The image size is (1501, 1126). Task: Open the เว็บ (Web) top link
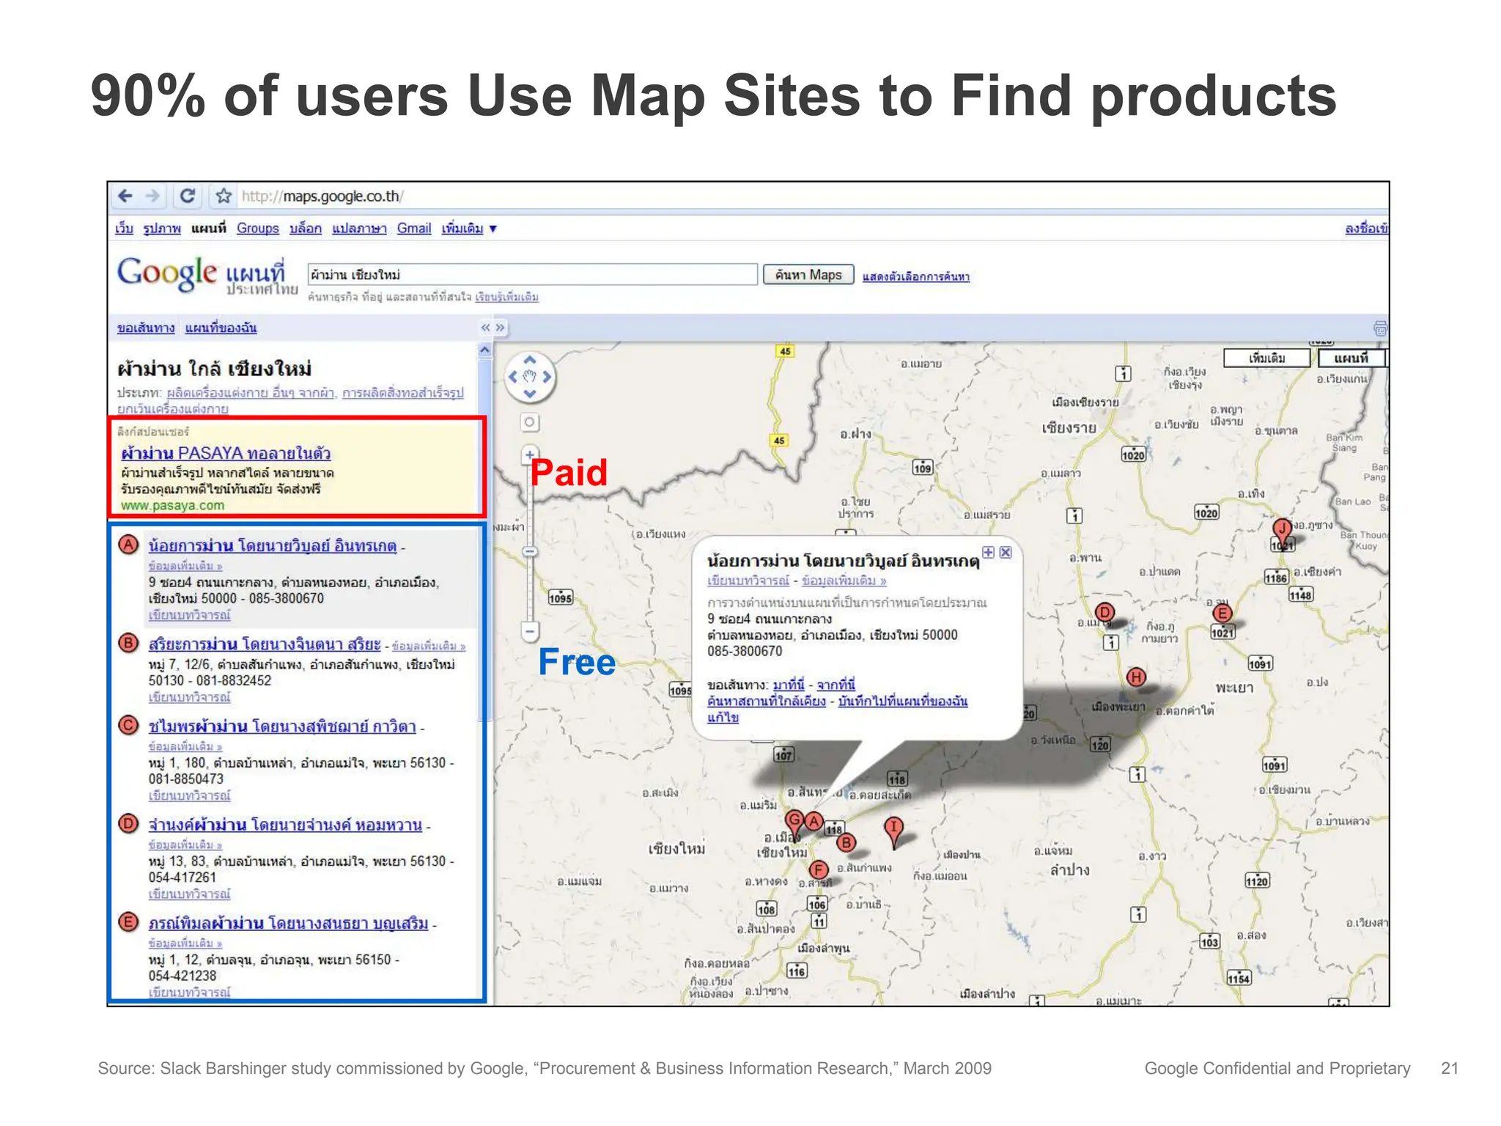124,229
